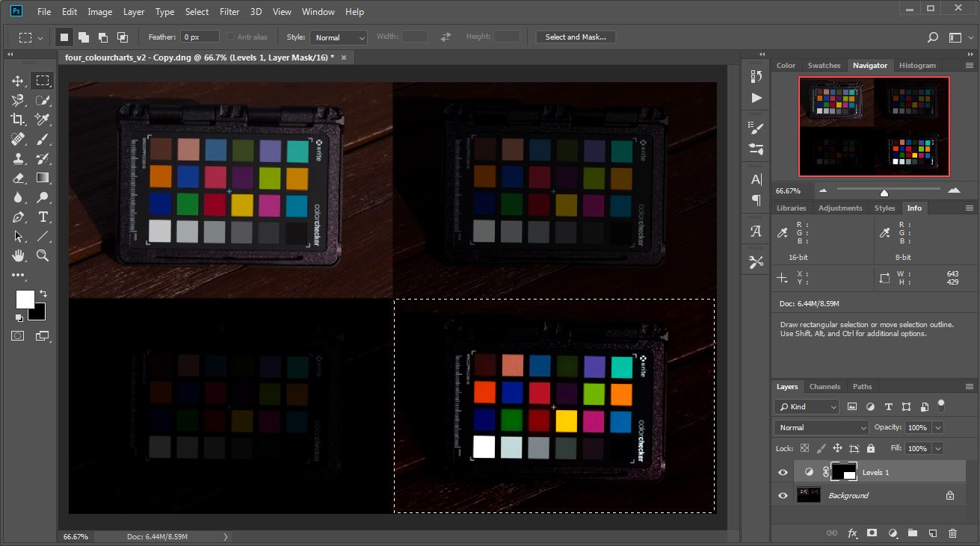980x546 pixels.
Task: Switch to the Histogram tab
Action: point(917,66)
